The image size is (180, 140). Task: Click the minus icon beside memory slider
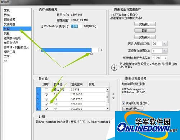(x=38, y=50)
